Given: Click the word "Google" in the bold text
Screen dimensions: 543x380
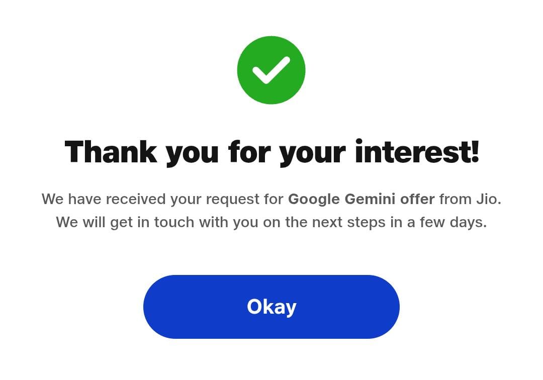Looking at the screenshot, I should coord(314,199).
